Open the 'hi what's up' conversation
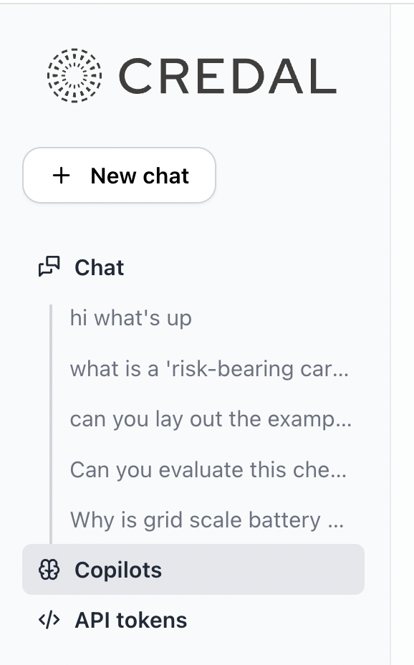The image size is (414, 665). point(130,318)
